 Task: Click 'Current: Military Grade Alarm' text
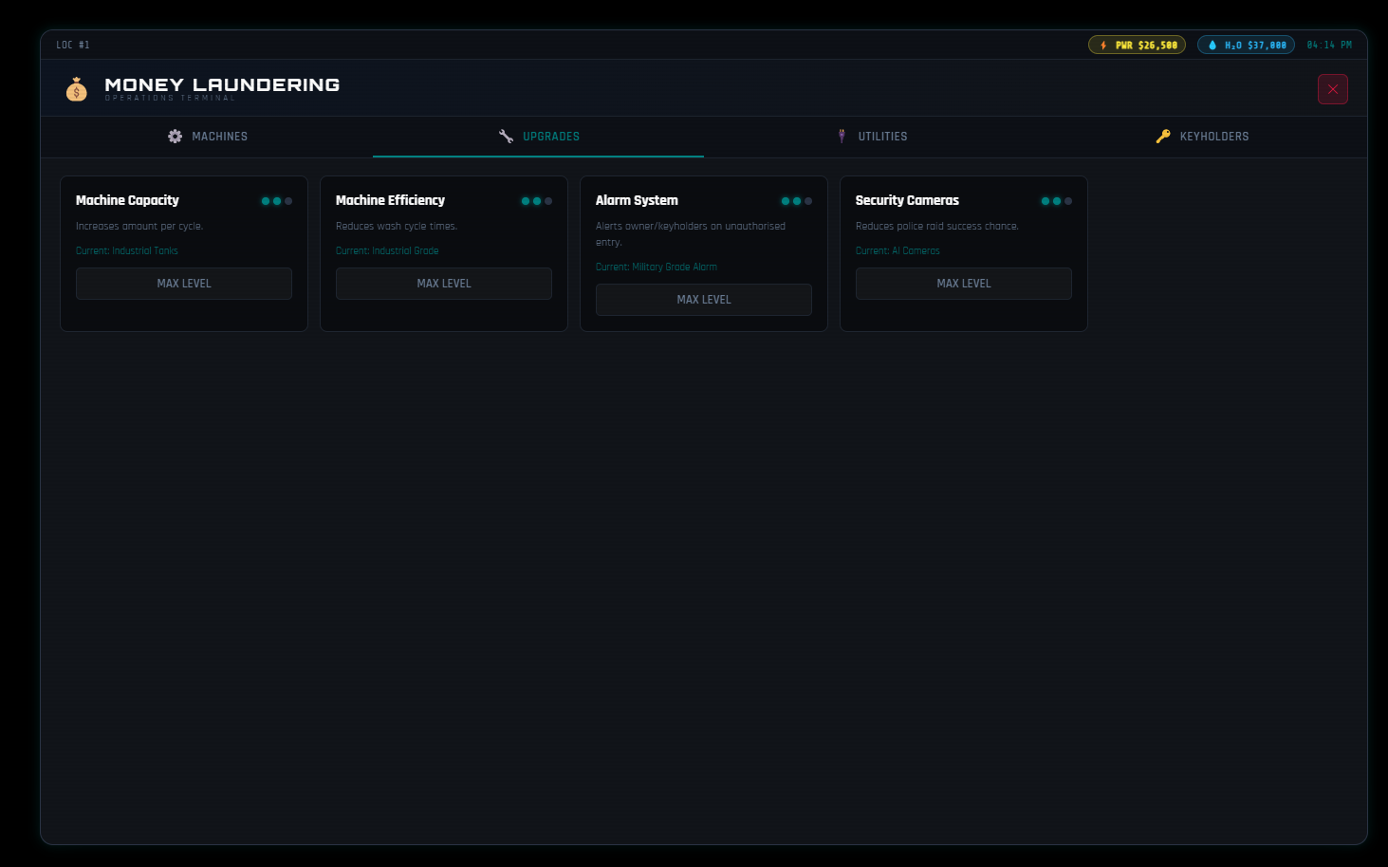point(657,267)
